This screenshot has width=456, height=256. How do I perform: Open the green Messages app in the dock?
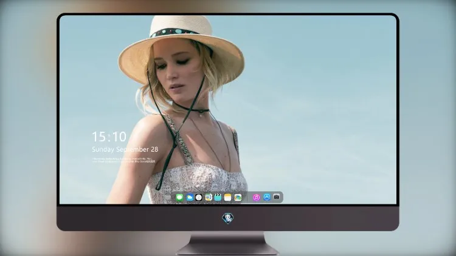[x=179, y=198]
